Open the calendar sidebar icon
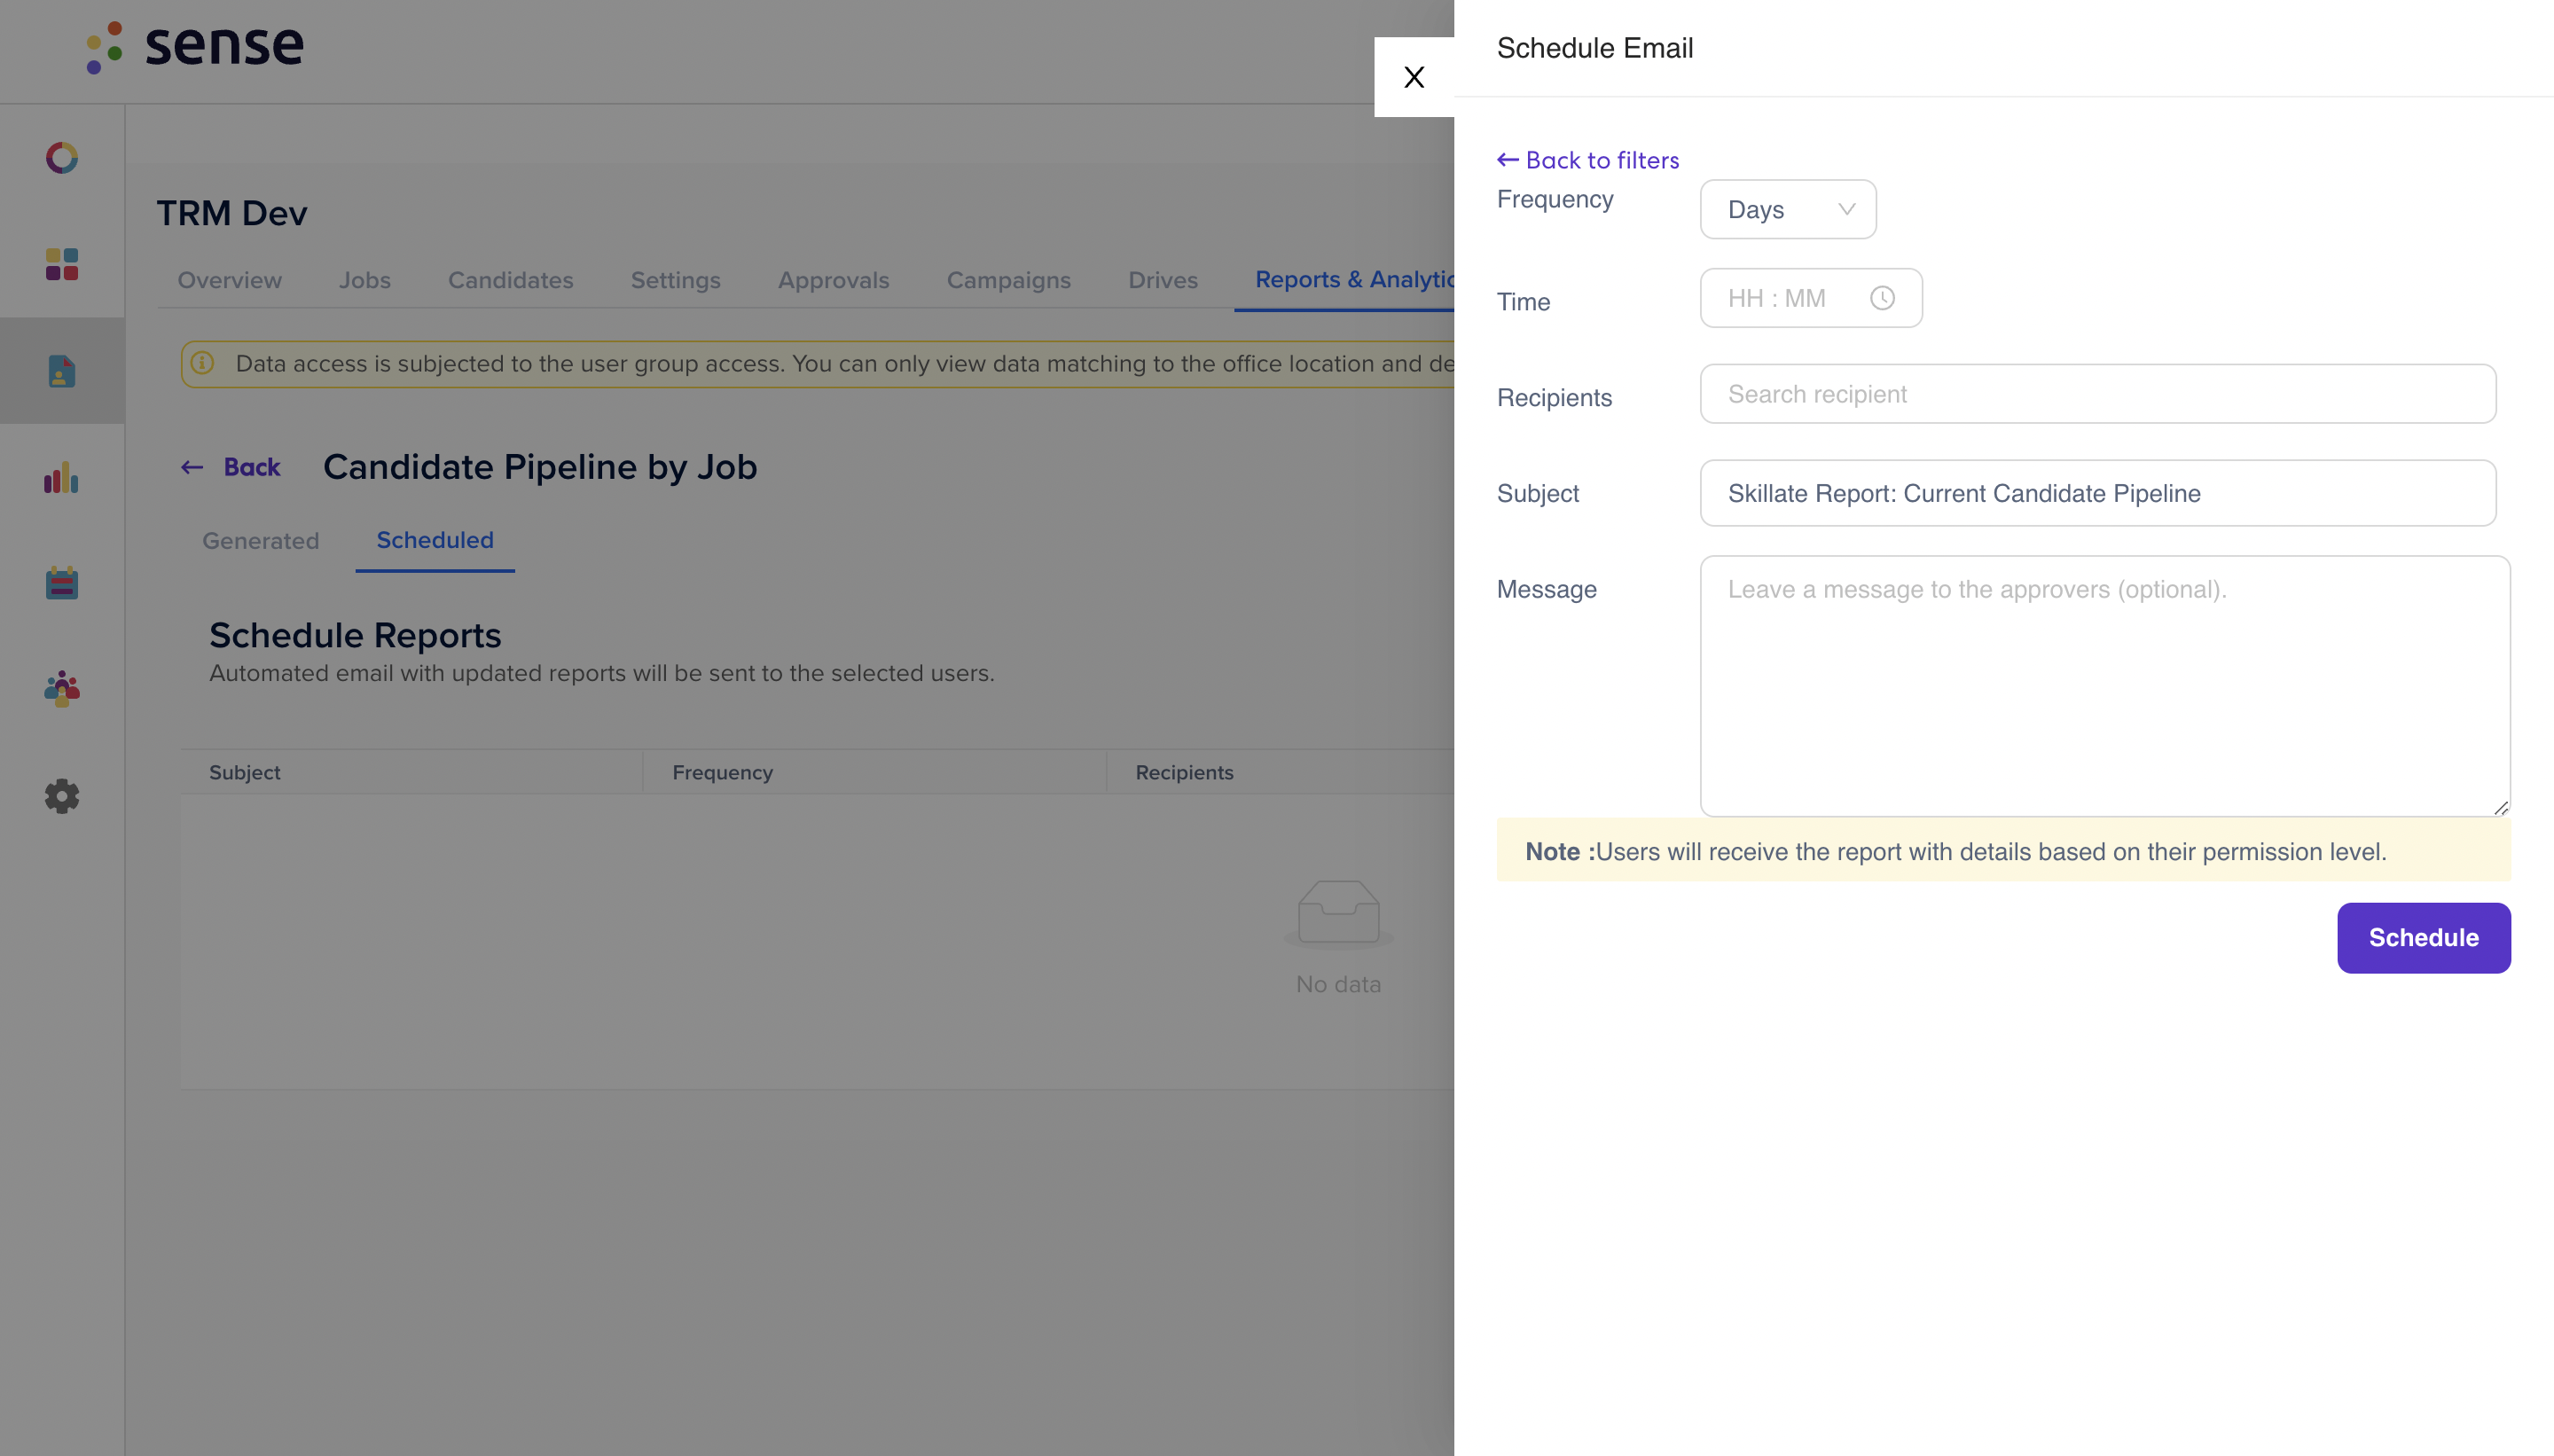 [62, 583]
